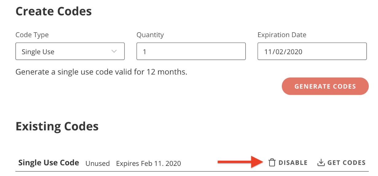Open the Single Use code type dropdown

(x=70, y=51)
